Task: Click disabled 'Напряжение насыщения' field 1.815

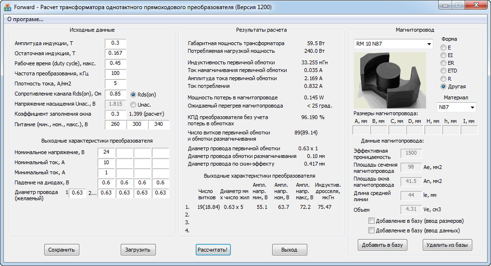Action: [115, 104]
